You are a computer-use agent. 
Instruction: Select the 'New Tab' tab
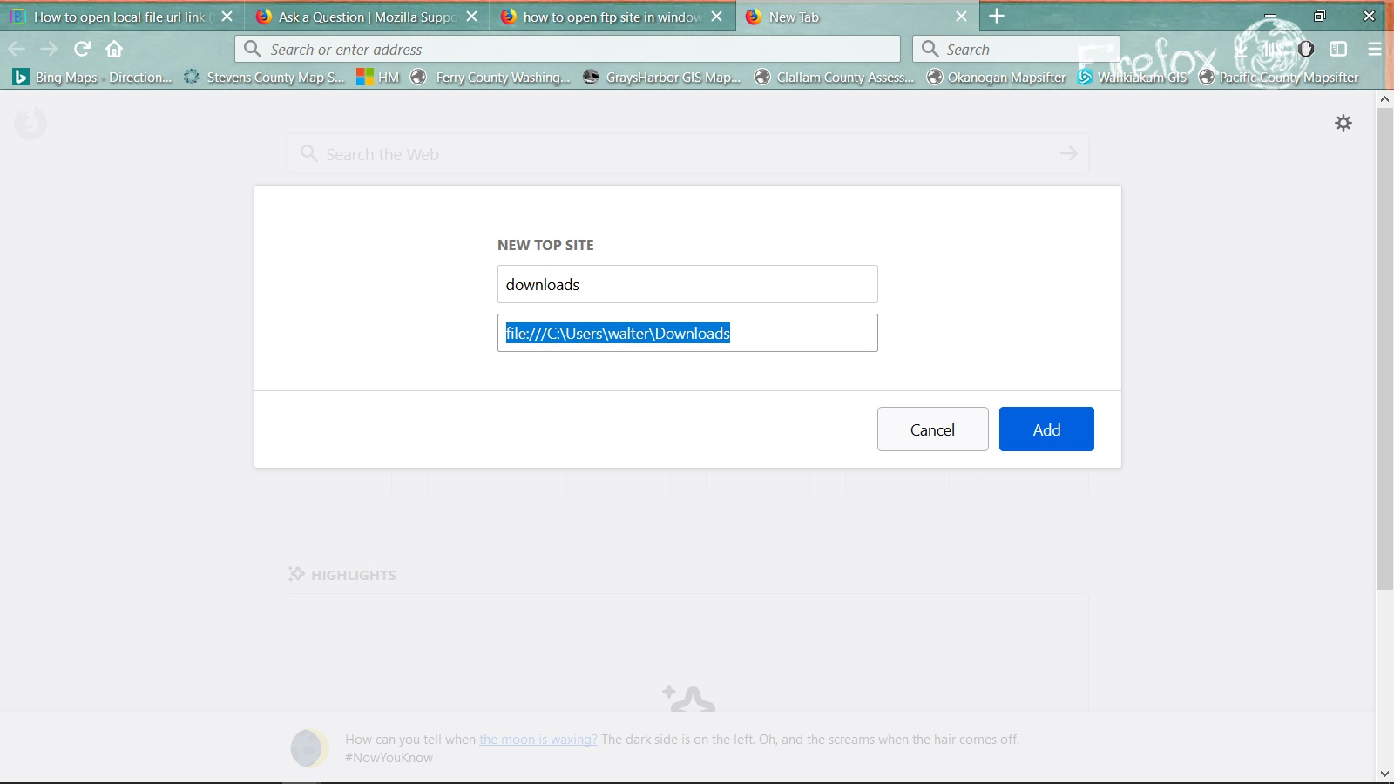click(x=856, y=17)
